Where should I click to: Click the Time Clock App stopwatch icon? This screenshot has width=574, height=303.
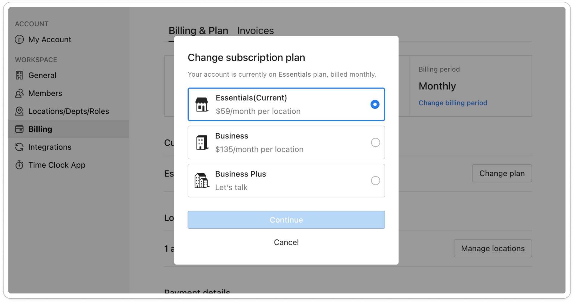point(19,165)
